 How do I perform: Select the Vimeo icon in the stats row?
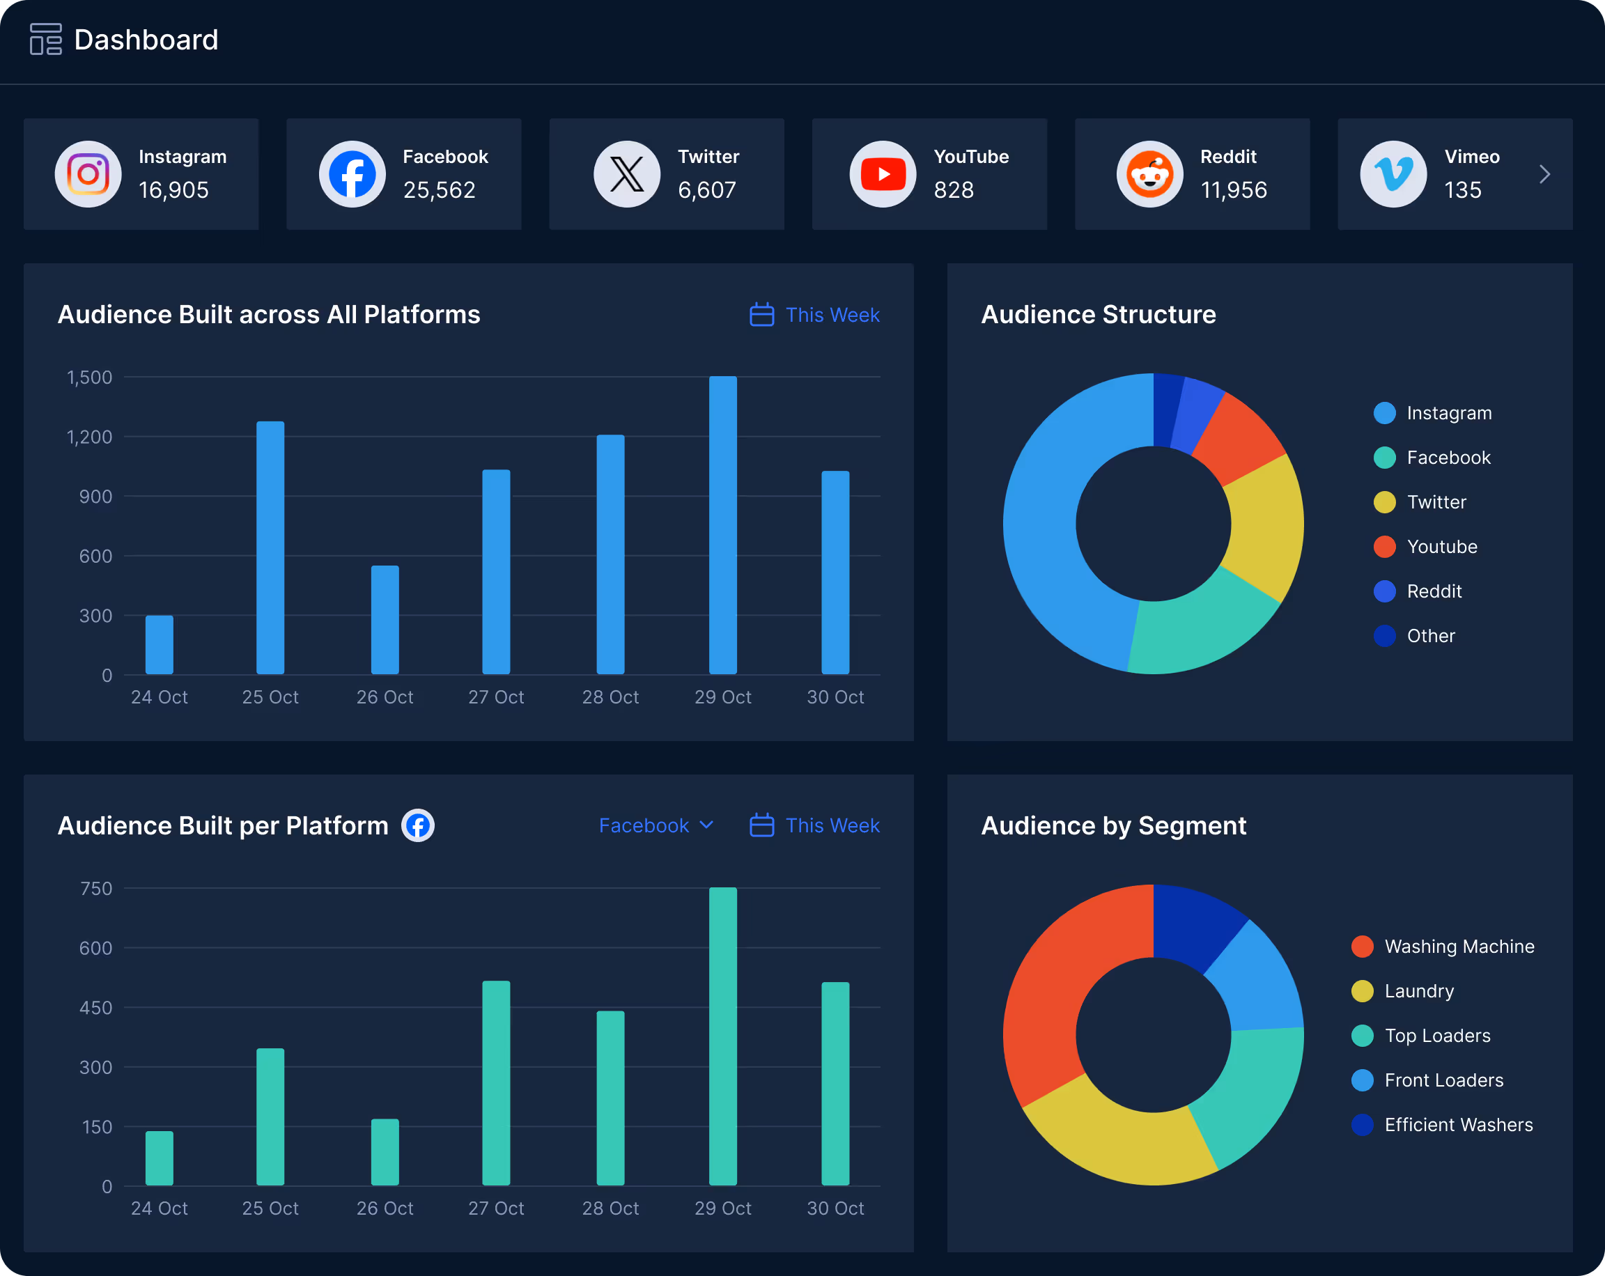pyautogui.click(x=1394, y=173)
